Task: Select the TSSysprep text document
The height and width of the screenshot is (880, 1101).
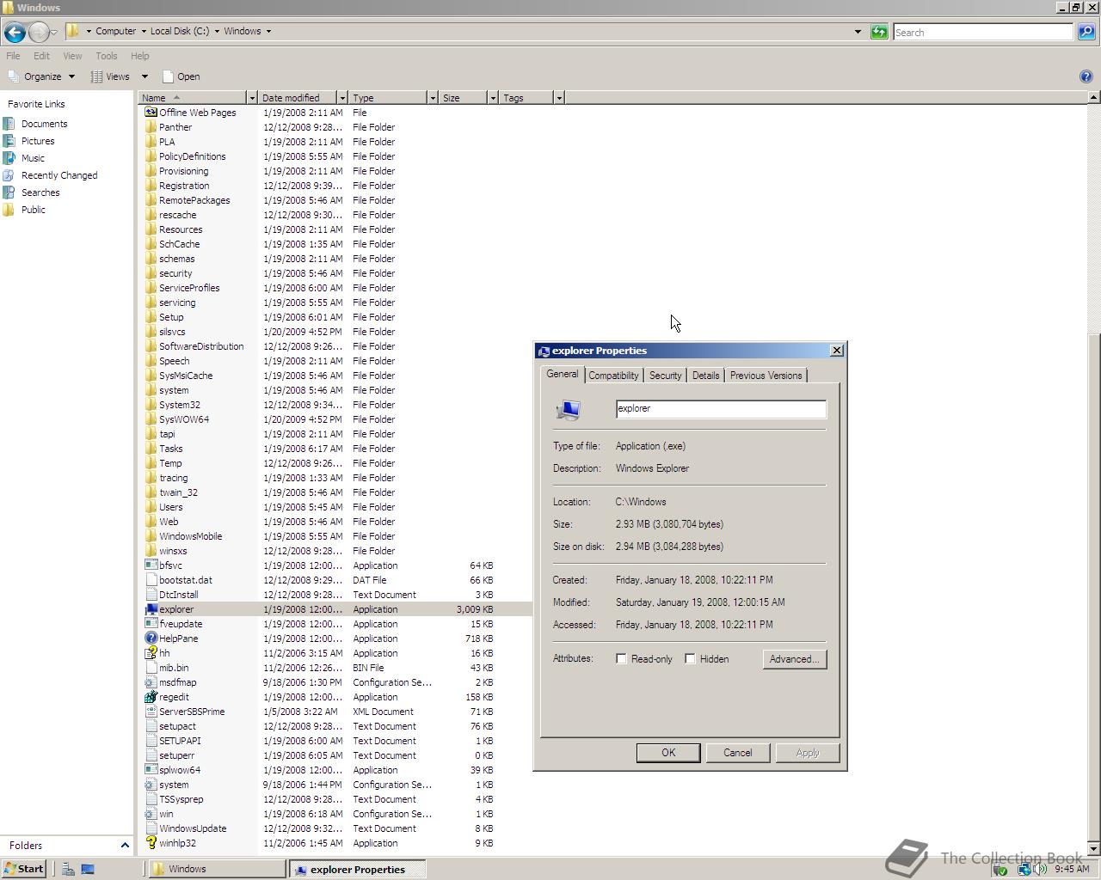Action: (181, 799)
